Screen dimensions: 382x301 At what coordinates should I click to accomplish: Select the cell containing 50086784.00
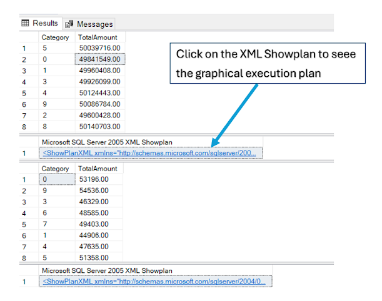99,104
